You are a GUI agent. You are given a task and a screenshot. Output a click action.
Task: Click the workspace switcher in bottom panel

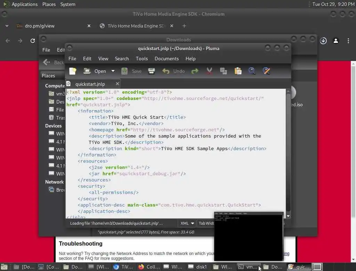(317, 267)
